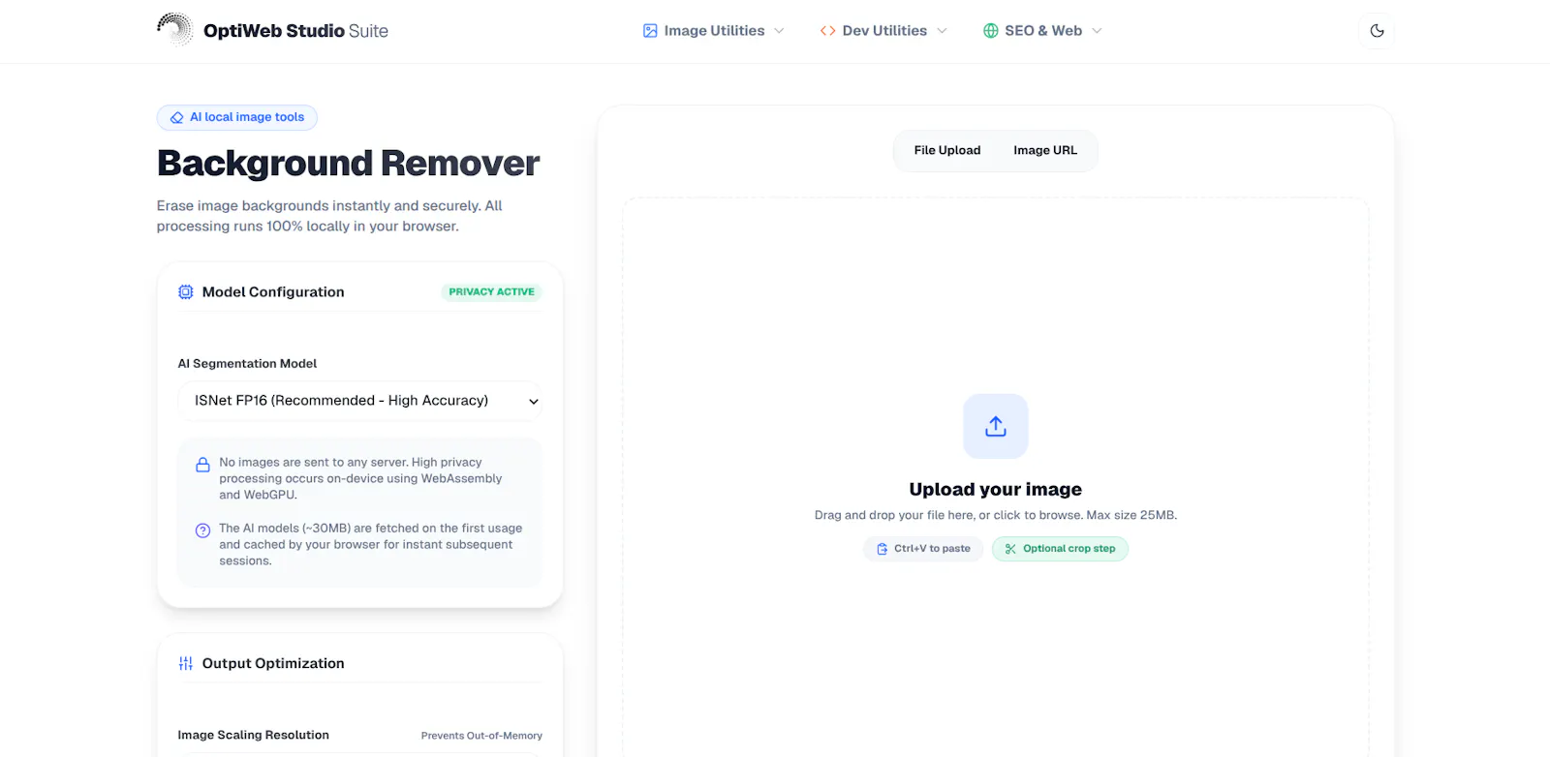Screen dimensions: 1550x757
Task: Open the OptiWeb Studio Suite home link
Action: click(273, 31)
